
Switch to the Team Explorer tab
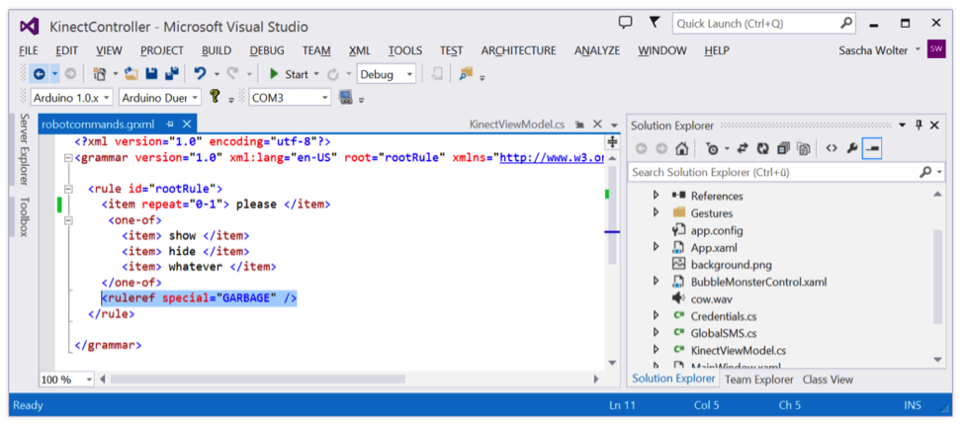coord(758,380)
